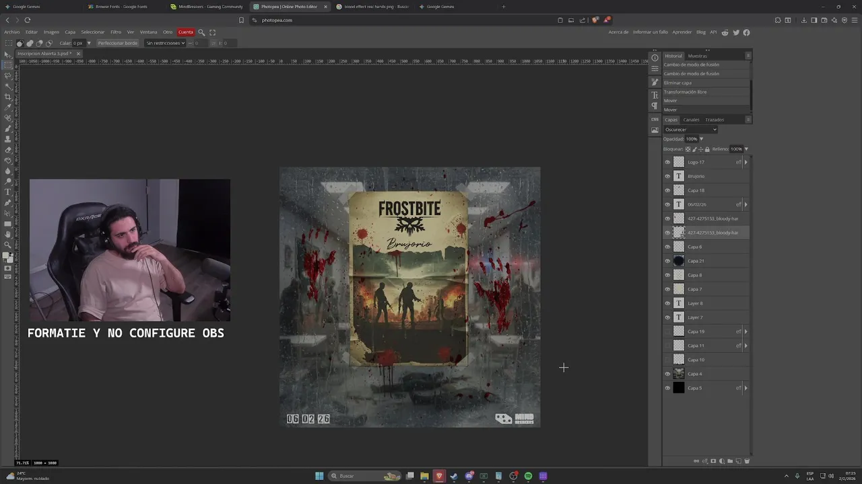Select the Dodge tool

[x=8, y=182]
